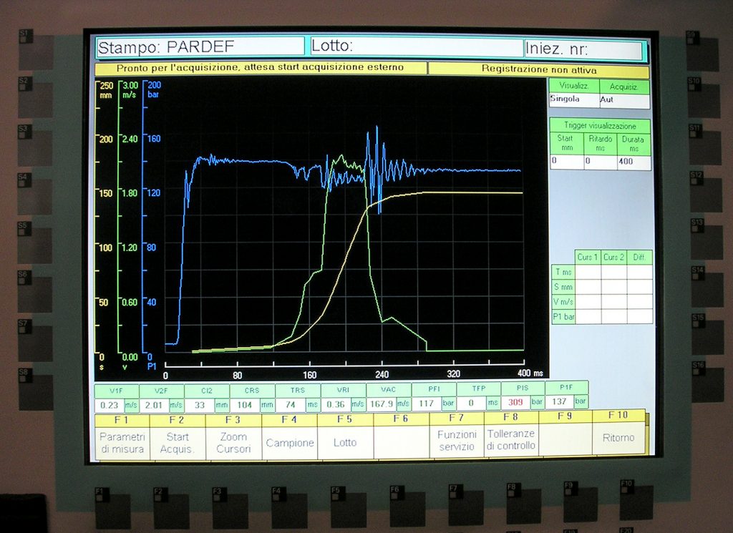Screen dimensions: 733x533
Task: Select the Curs 1 column header
Action: 588,257
